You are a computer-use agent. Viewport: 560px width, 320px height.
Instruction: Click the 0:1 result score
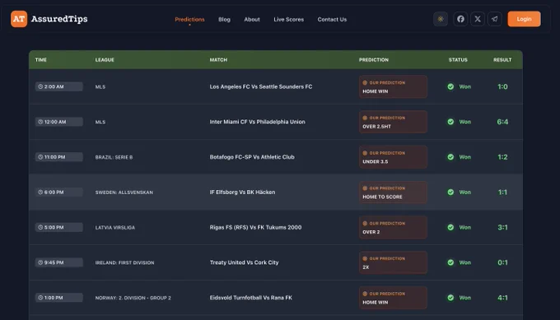click(502, 262)
